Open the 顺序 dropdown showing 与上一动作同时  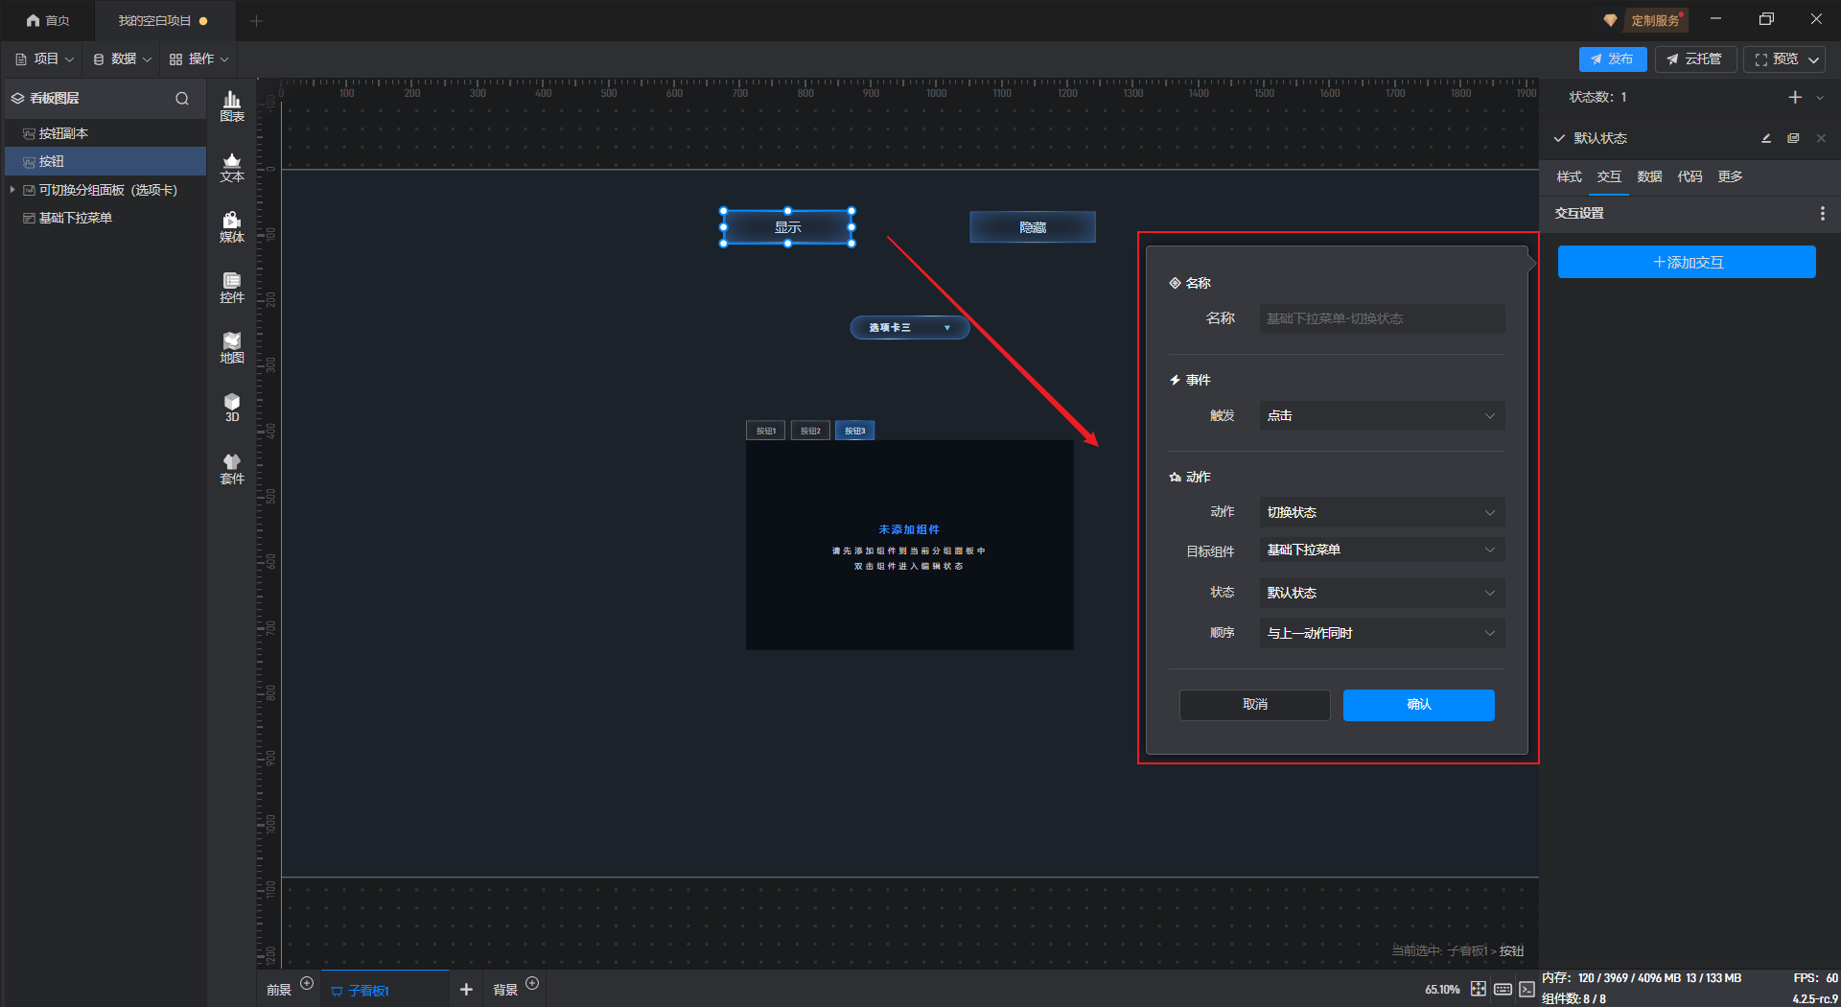pyautogui.click(x=1381, y=633)
